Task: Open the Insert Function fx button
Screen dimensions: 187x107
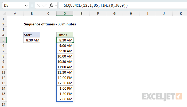Action: [51, 5]
